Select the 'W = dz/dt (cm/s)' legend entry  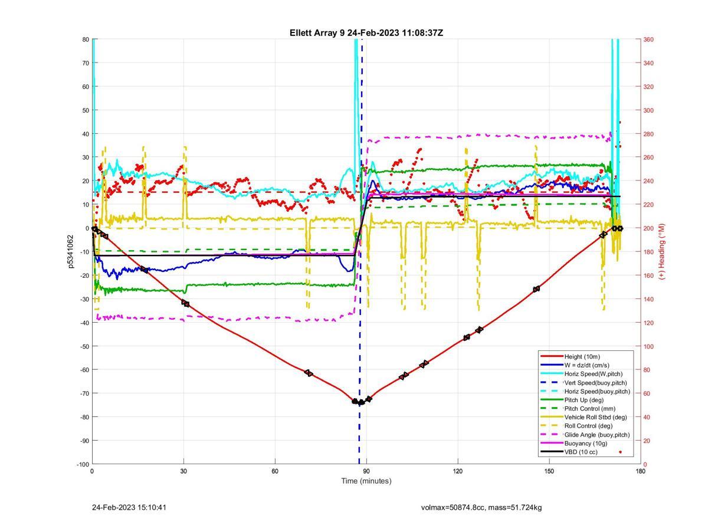pos(588,365)
